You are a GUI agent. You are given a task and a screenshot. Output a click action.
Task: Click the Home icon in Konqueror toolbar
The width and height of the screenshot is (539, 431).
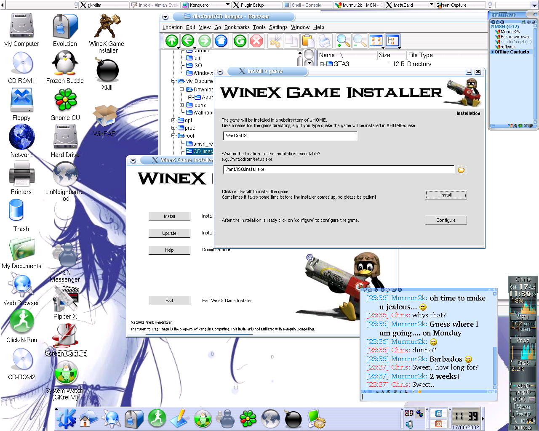[x=221, y=41]
